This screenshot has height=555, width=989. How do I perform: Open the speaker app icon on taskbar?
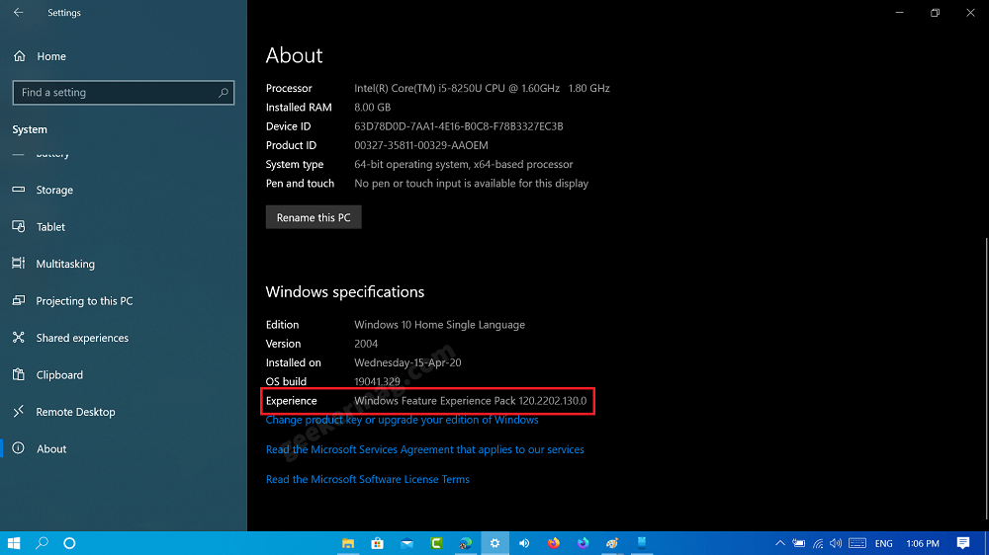[524, 543]
